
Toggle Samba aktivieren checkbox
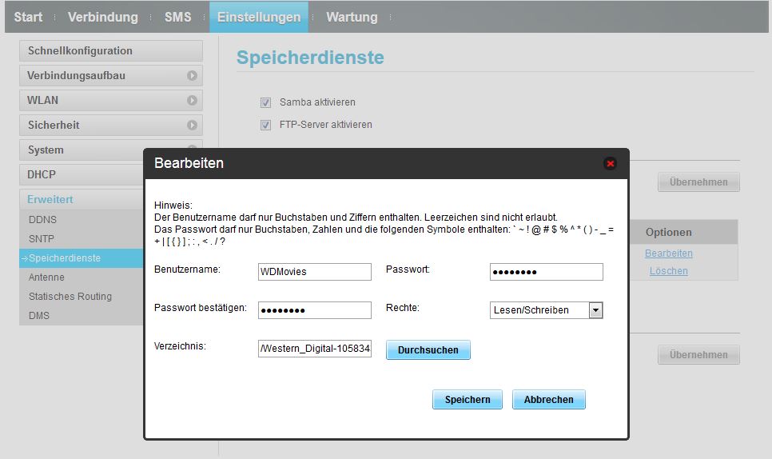265,102
